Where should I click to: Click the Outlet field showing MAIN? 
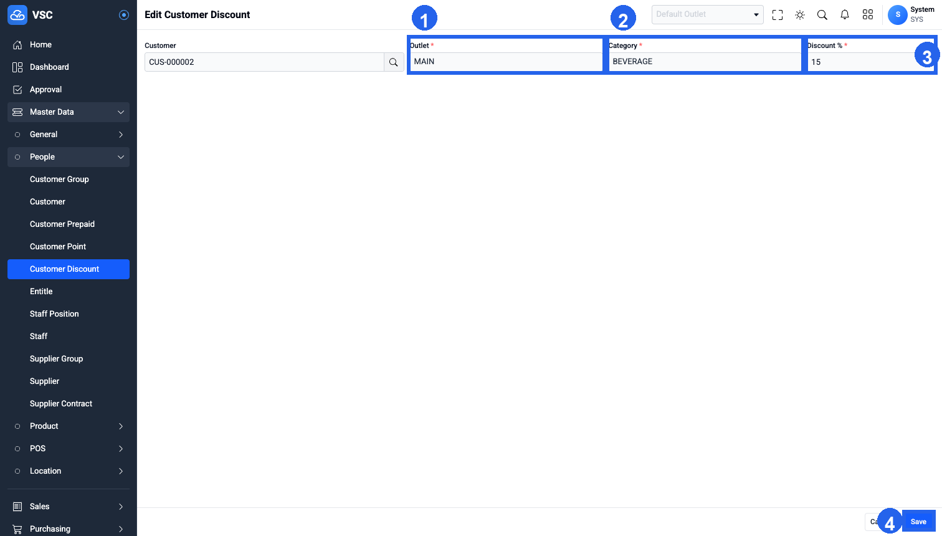[506, 62]
